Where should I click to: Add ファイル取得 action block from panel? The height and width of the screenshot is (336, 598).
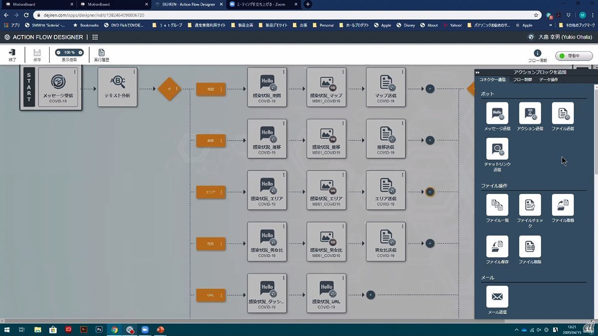563,205
